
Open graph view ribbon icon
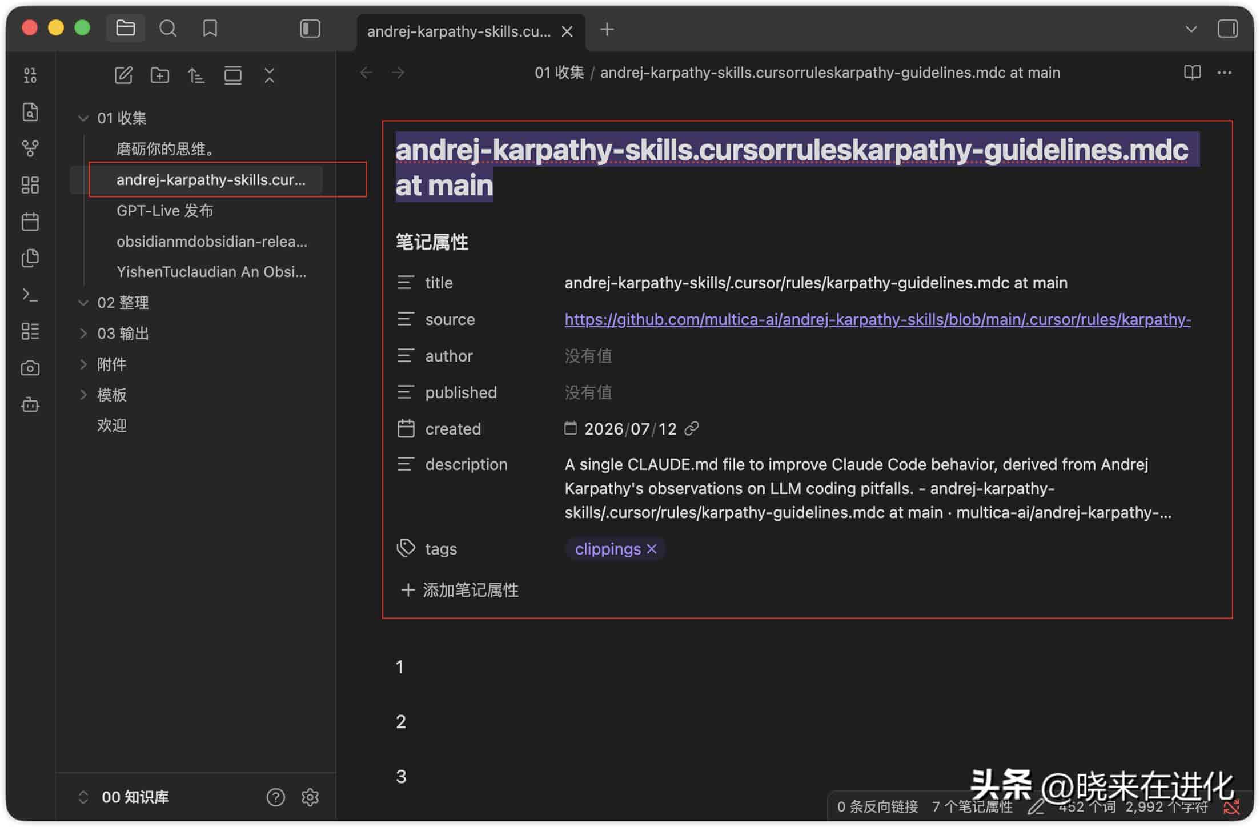30,148
